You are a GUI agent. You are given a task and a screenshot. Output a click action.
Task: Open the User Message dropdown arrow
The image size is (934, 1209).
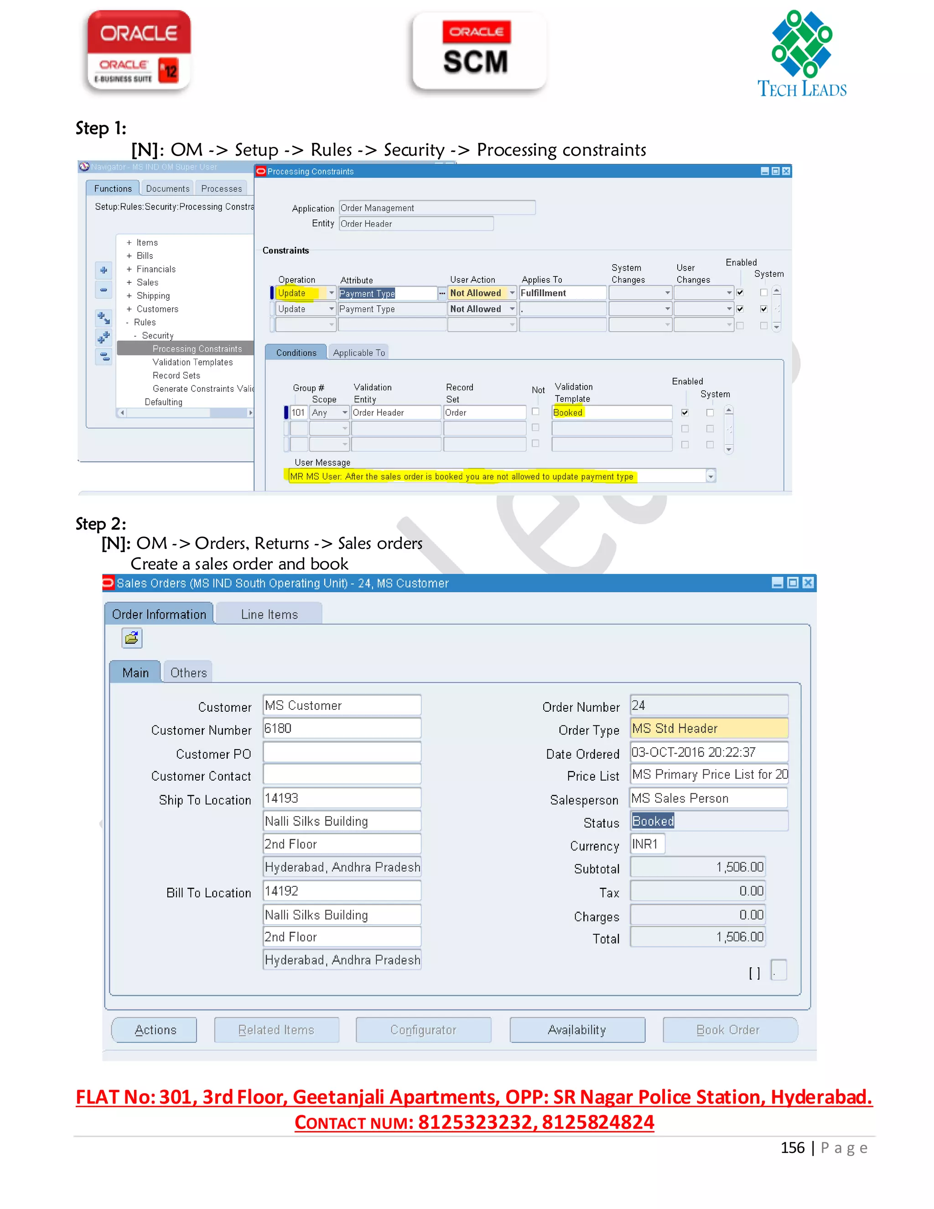[x=711, y=476]
